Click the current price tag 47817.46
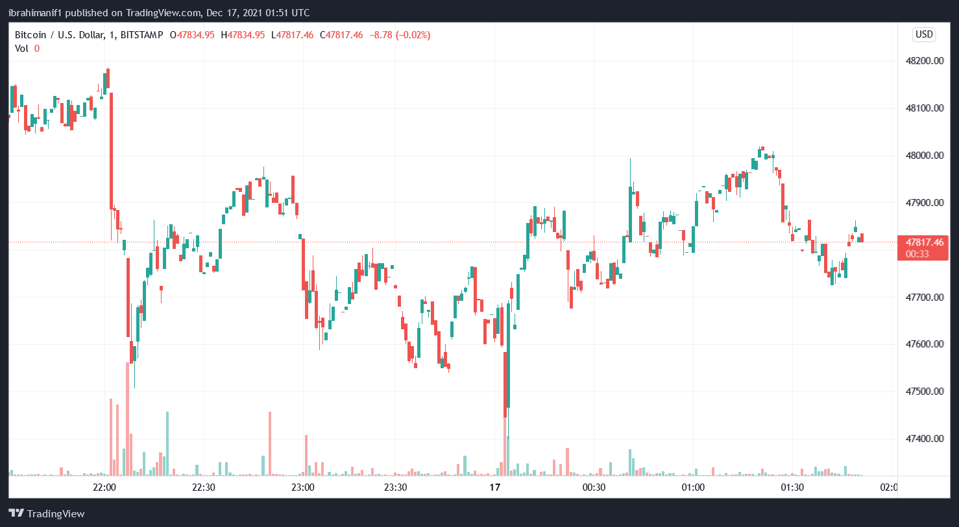The image size is (959, 527). 925,242
